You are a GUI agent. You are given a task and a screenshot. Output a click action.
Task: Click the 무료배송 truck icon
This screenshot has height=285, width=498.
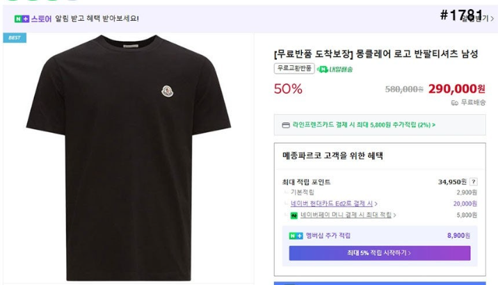[454, 102]
